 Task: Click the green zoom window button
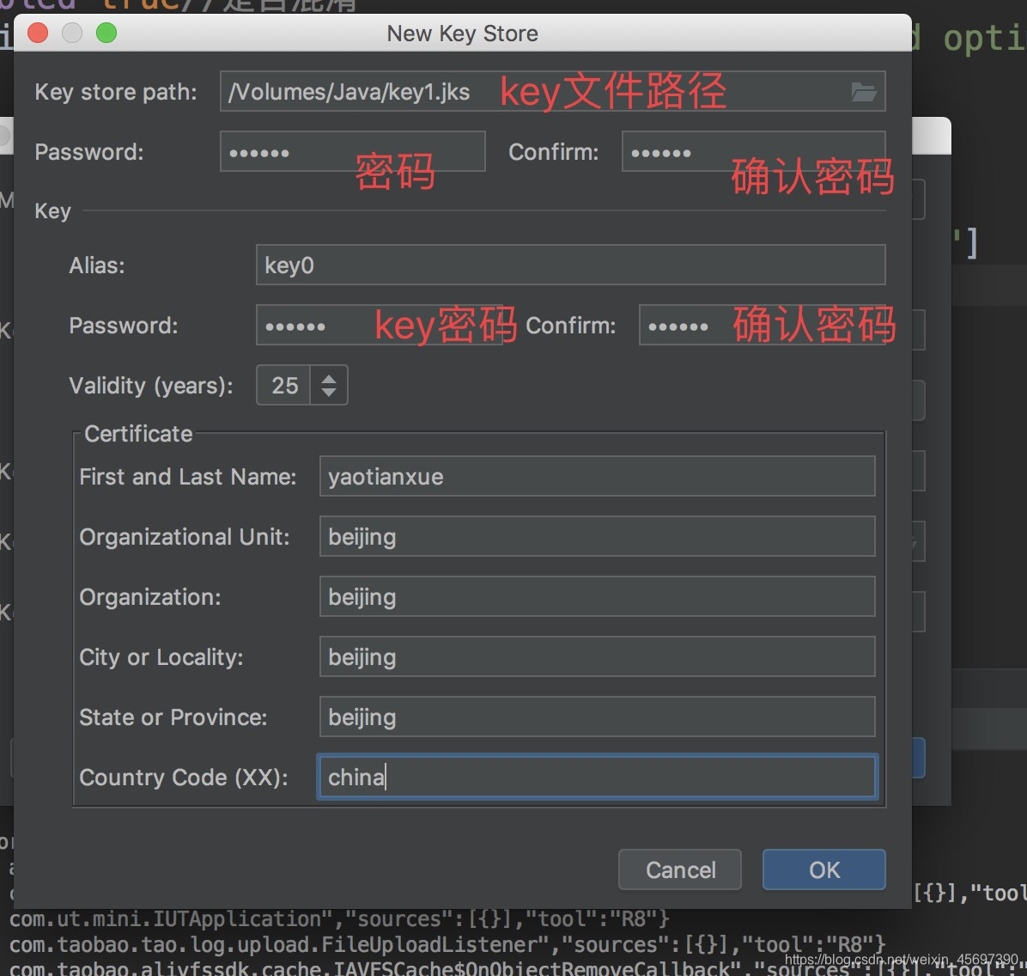[x=106, y=33]
